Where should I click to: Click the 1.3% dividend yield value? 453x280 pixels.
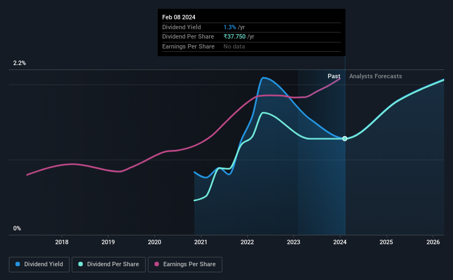click(230, 27)
